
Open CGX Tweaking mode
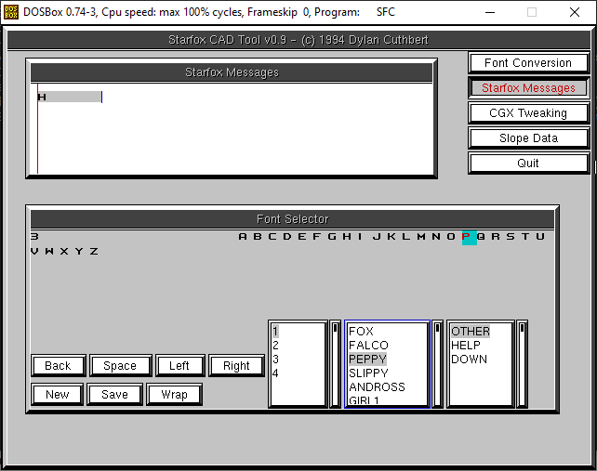528,113
